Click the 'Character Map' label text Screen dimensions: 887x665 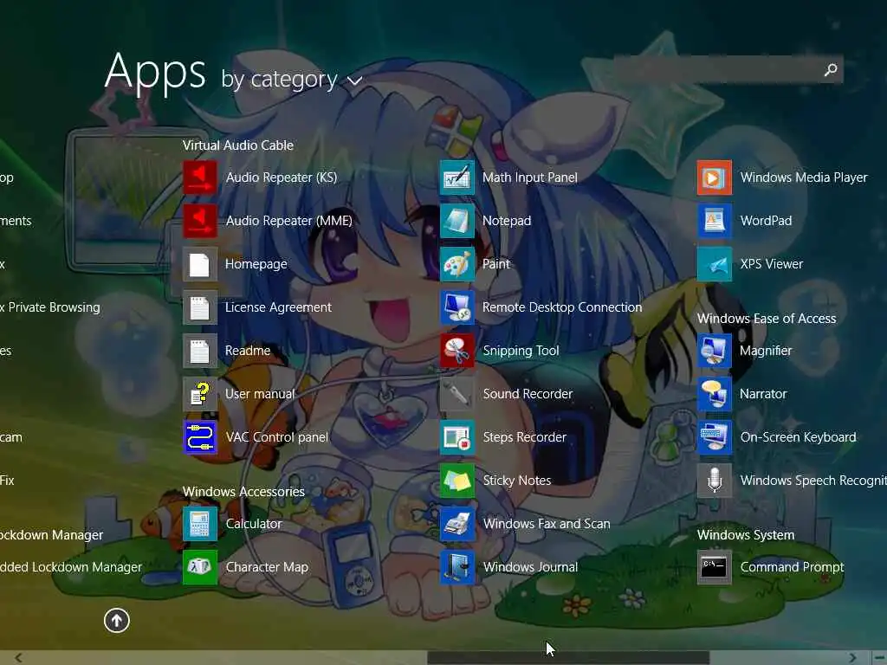click(x=267, y=567)
